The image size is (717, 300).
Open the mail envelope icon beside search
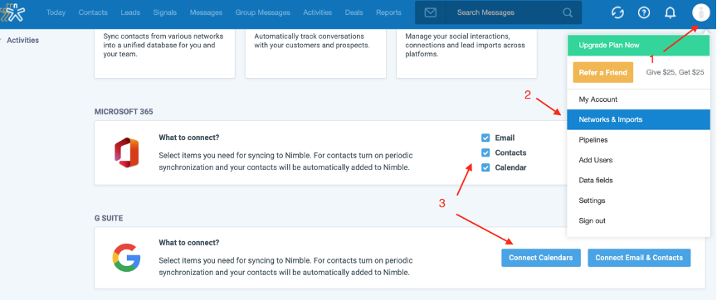pyautogui.click(x=431, y=12)
